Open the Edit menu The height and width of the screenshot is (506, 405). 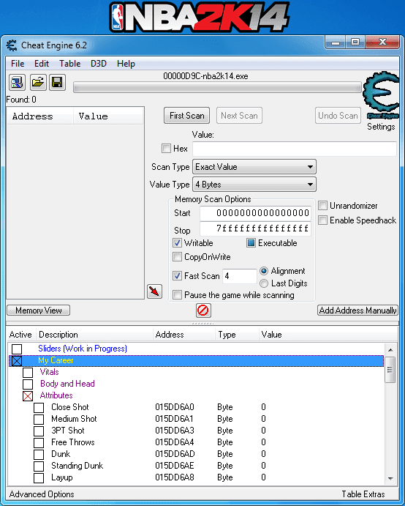[42, 64]
